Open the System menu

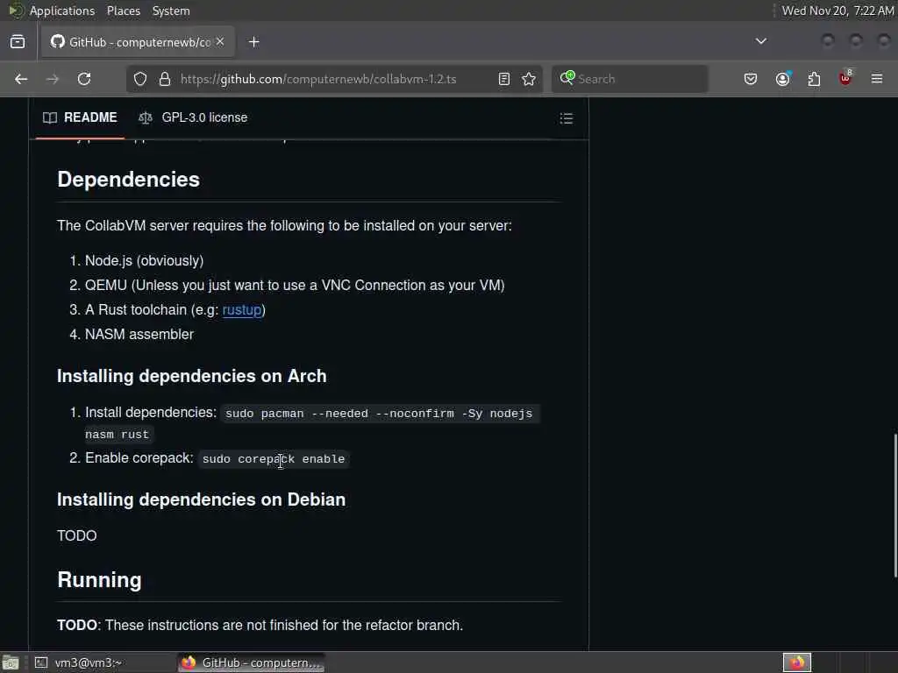pyautogui.click(x=171, y=11)
